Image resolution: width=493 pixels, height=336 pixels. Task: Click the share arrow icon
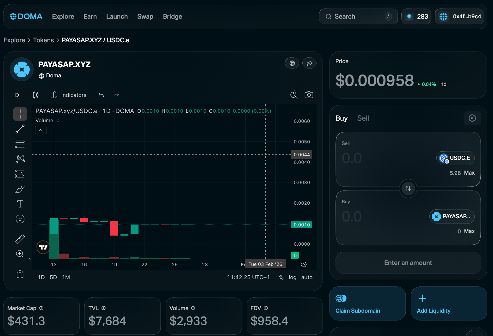point(309,63)
